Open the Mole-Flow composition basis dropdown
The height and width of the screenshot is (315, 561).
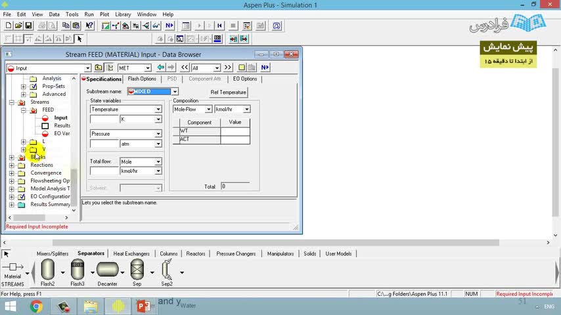point(208,110)
